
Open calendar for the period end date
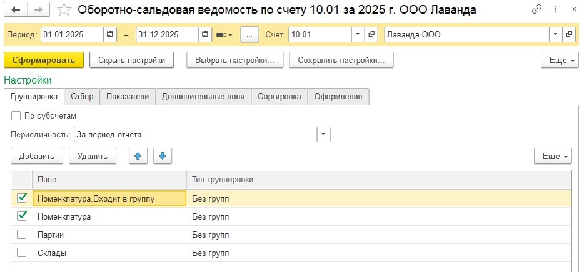[204, 35]
